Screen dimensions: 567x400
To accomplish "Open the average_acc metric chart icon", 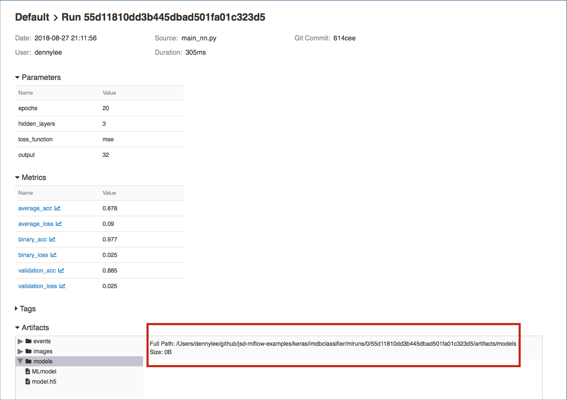I will click(x=57, y=208).
